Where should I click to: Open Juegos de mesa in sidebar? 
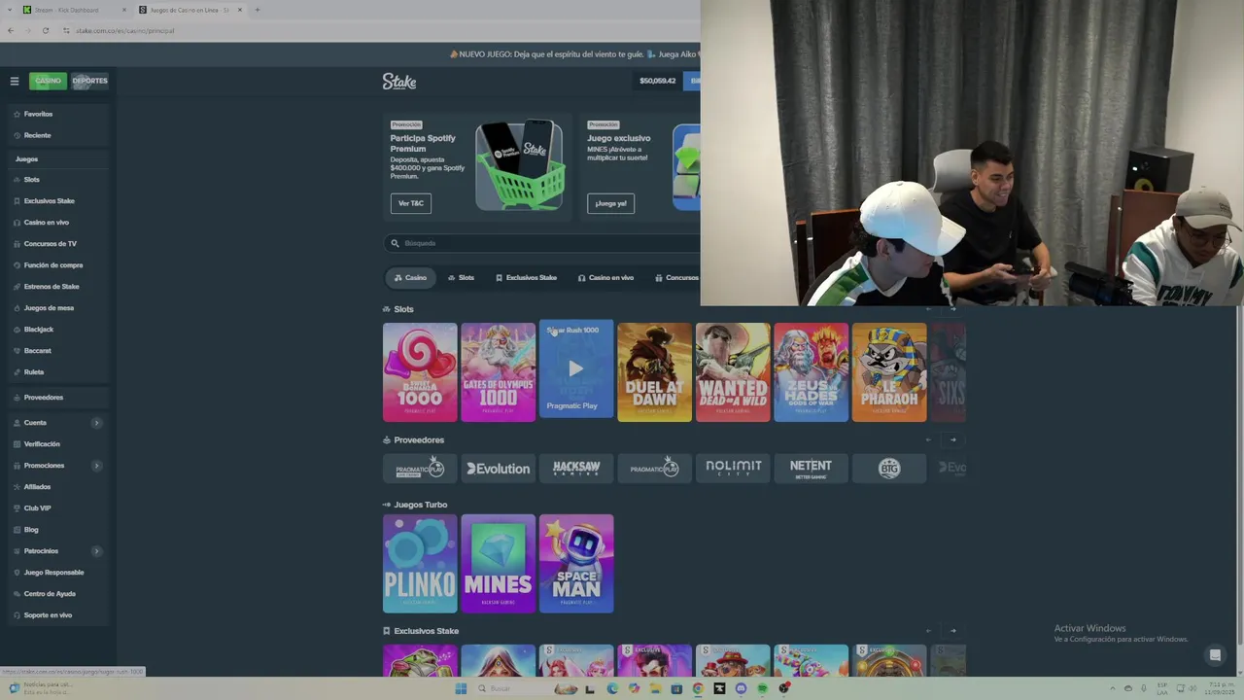click(x=49, y=308)
